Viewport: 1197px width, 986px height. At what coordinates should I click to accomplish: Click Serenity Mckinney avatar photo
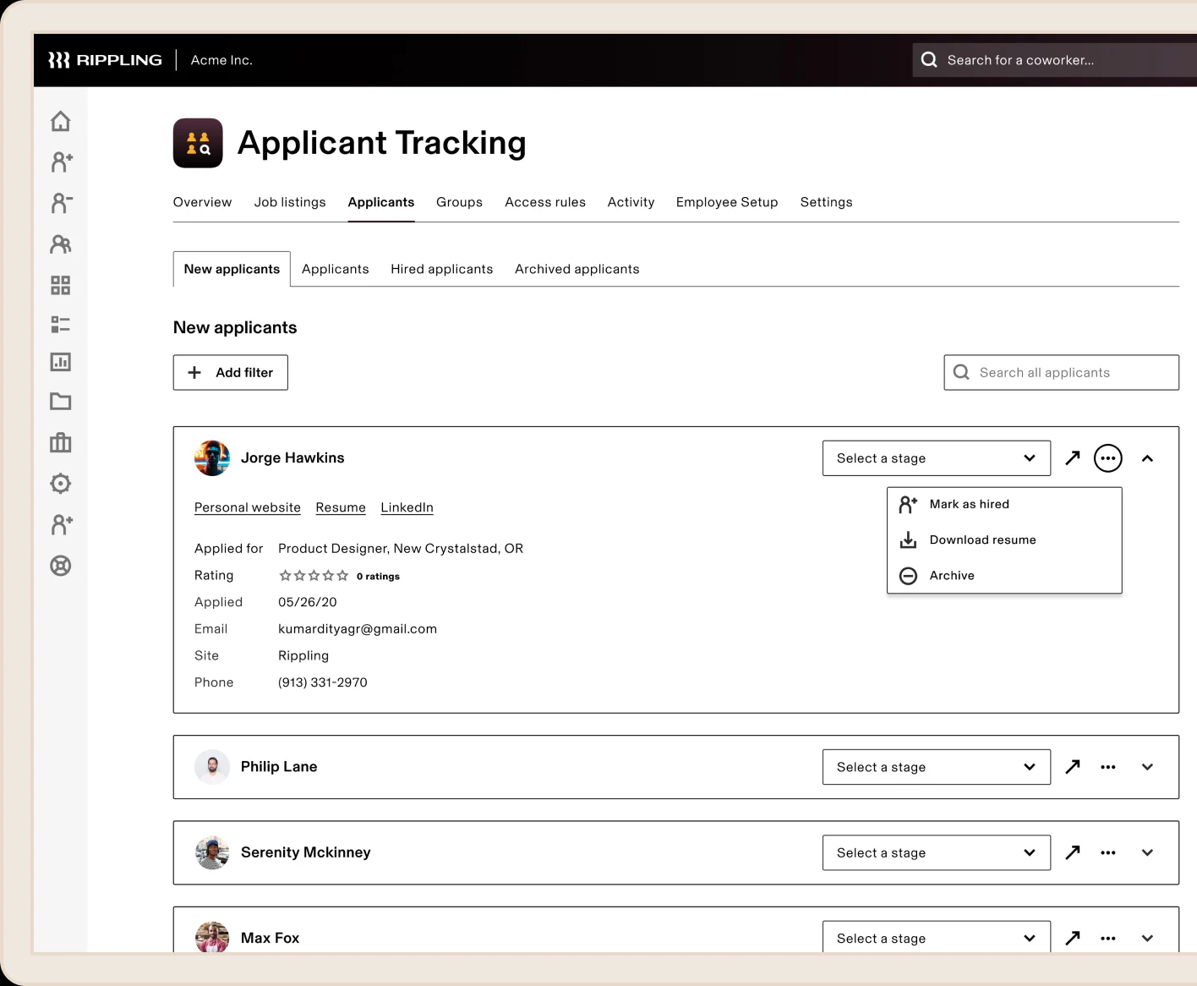coord(212,852)
